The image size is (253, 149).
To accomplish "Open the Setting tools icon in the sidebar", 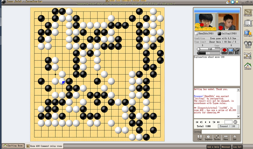I will (248, 56).
